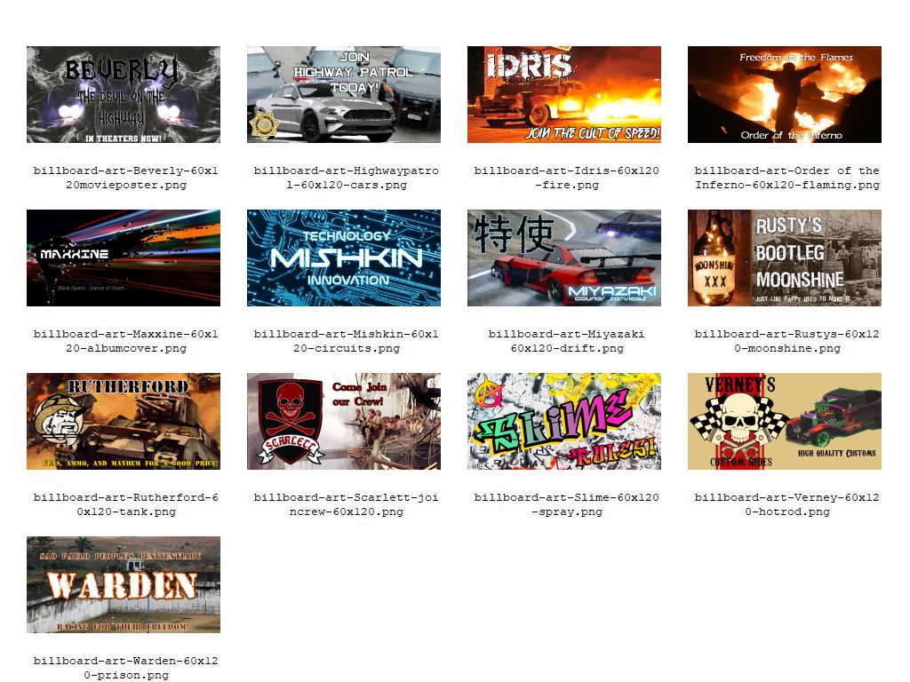Select Rusty's Bootleg Moonshine billboard

pos(785,258)
